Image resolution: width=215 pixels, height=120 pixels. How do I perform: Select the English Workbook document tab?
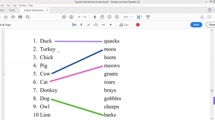click(35, 10)
